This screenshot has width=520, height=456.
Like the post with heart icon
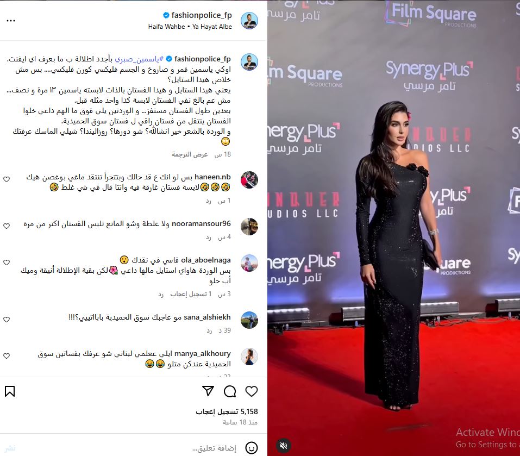[x=252, y=391]
